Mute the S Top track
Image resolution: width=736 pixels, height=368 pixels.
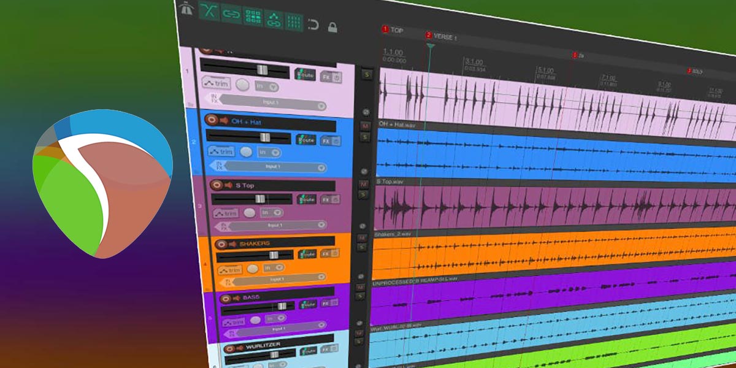[x=364, y=184]
